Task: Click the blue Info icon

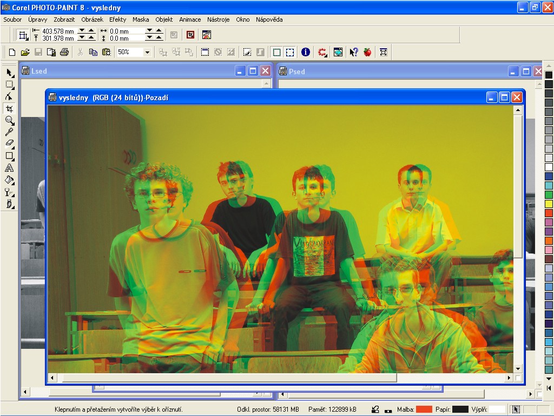Action: [x=306, y=53]
